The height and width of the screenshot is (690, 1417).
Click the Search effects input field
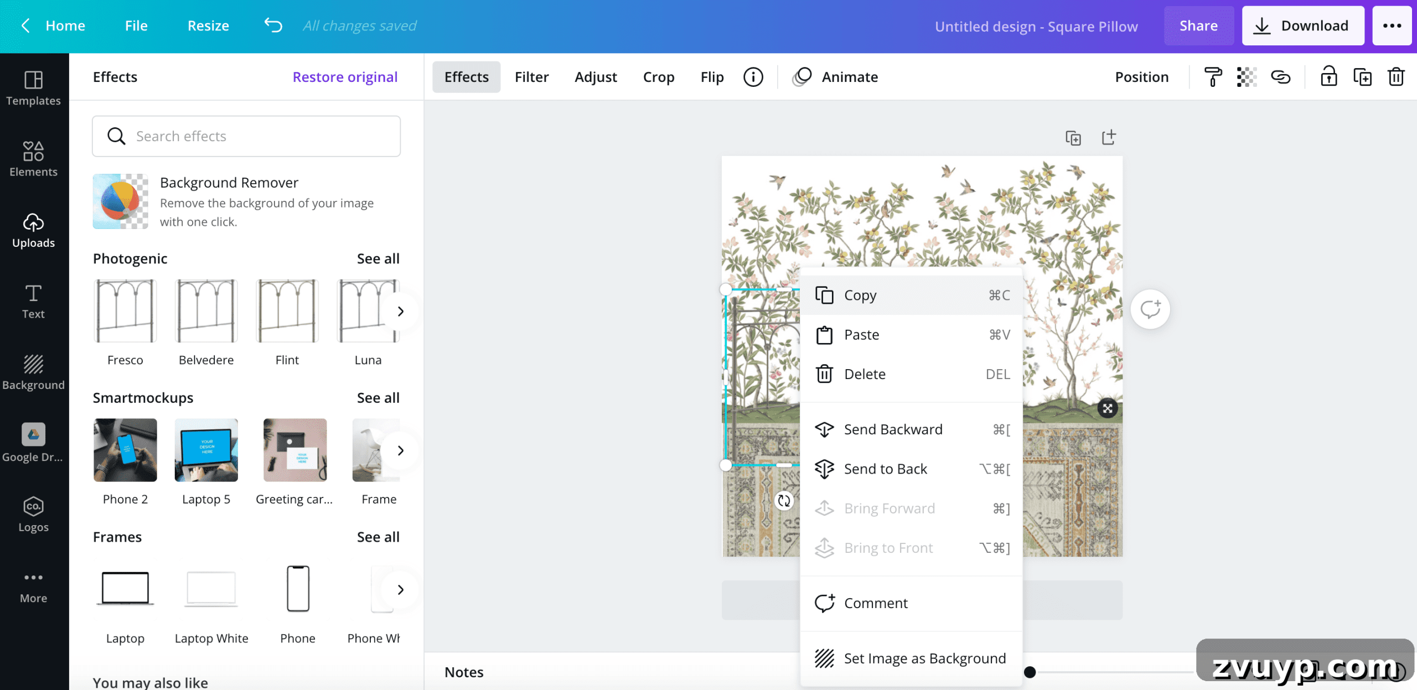(x=246, y=136)
